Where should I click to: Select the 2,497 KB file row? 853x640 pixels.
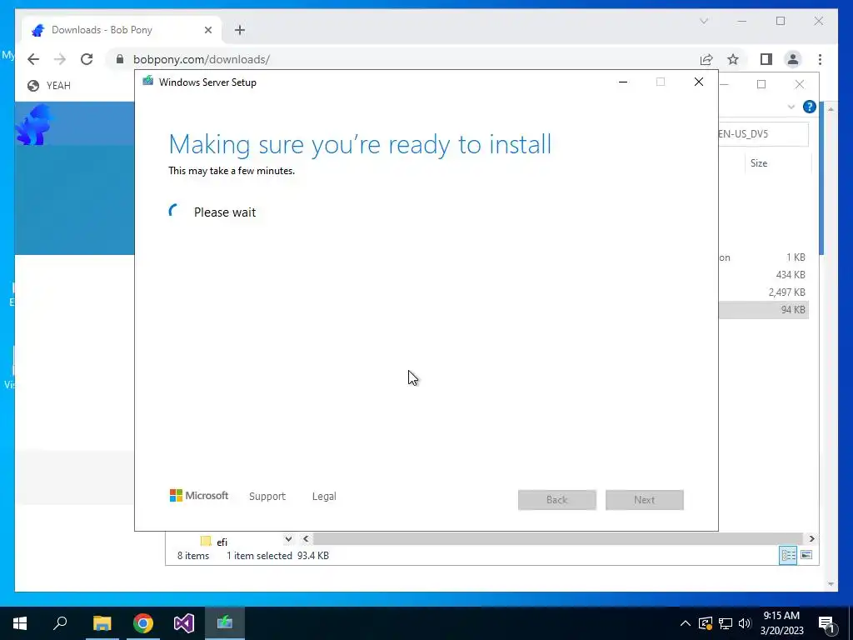(x=763, y=292)
